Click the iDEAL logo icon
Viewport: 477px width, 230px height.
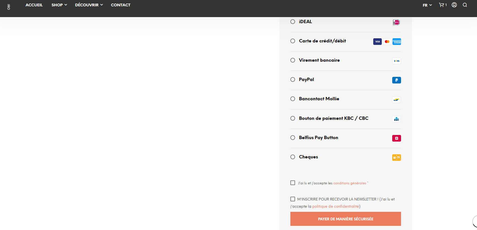396,22
